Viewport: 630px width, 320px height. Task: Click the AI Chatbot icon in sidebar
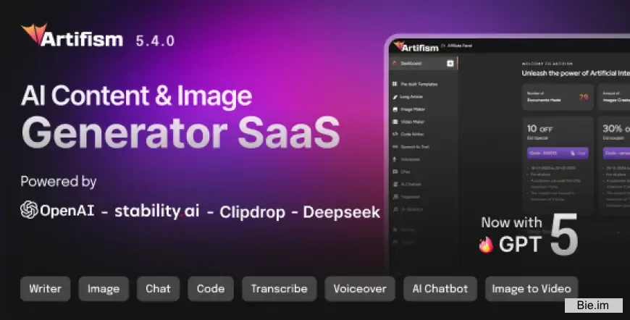click(395, 185)
